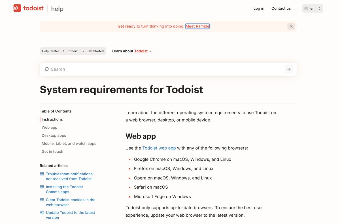
Task: Click the Todoist logo icon
Action: (x=17, y=8)
